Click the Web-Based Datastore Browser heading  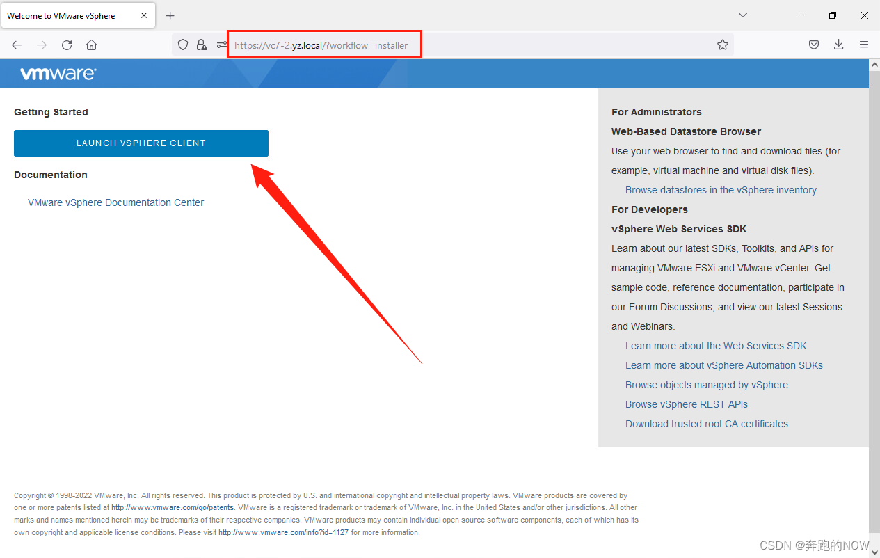[x=686, y=131]
